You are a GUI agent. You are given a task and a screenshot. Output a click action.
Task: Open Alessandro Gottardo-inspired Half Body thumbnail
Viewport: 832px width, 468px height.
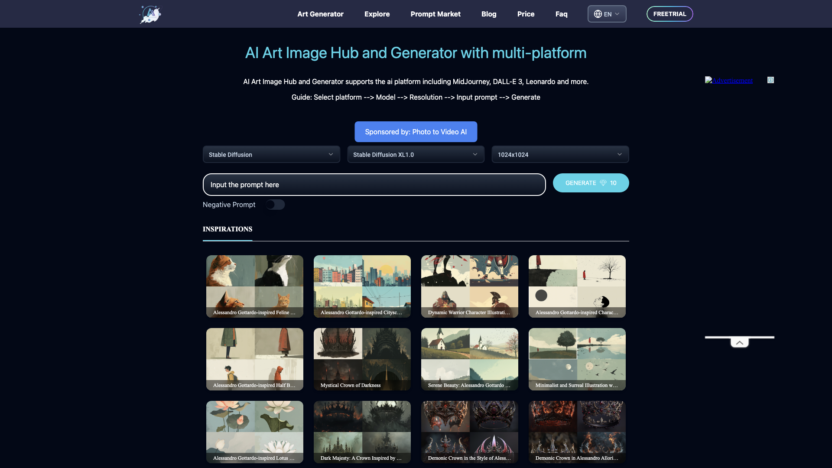[255, 359]
